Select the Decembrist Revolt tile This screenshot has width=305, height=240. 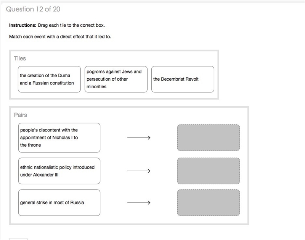[x=183, y=79]
